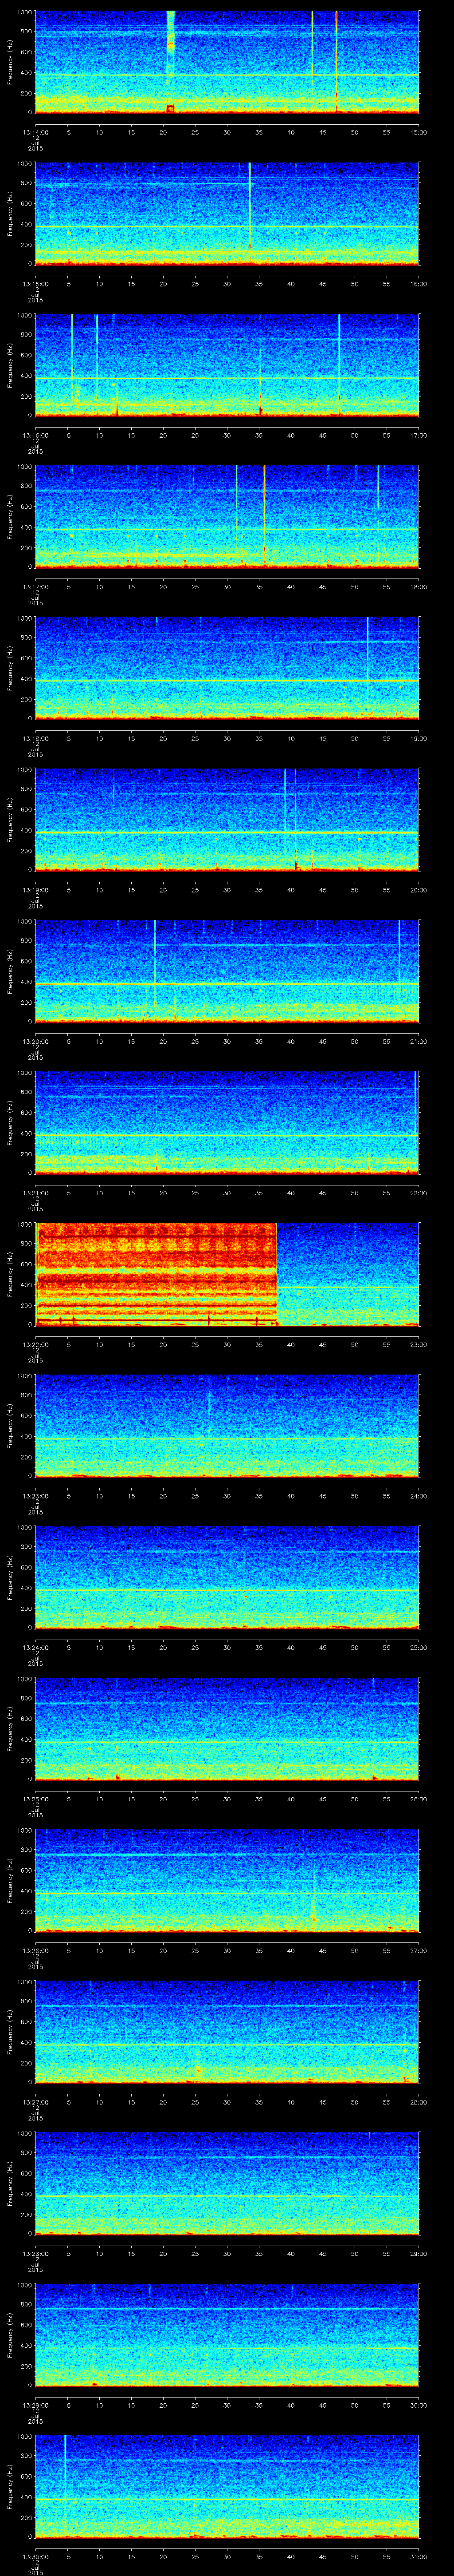The width and height of the screenshot is (454, 2576).
Task: Click the 16:00 end time label
Action: pos(419,284)
